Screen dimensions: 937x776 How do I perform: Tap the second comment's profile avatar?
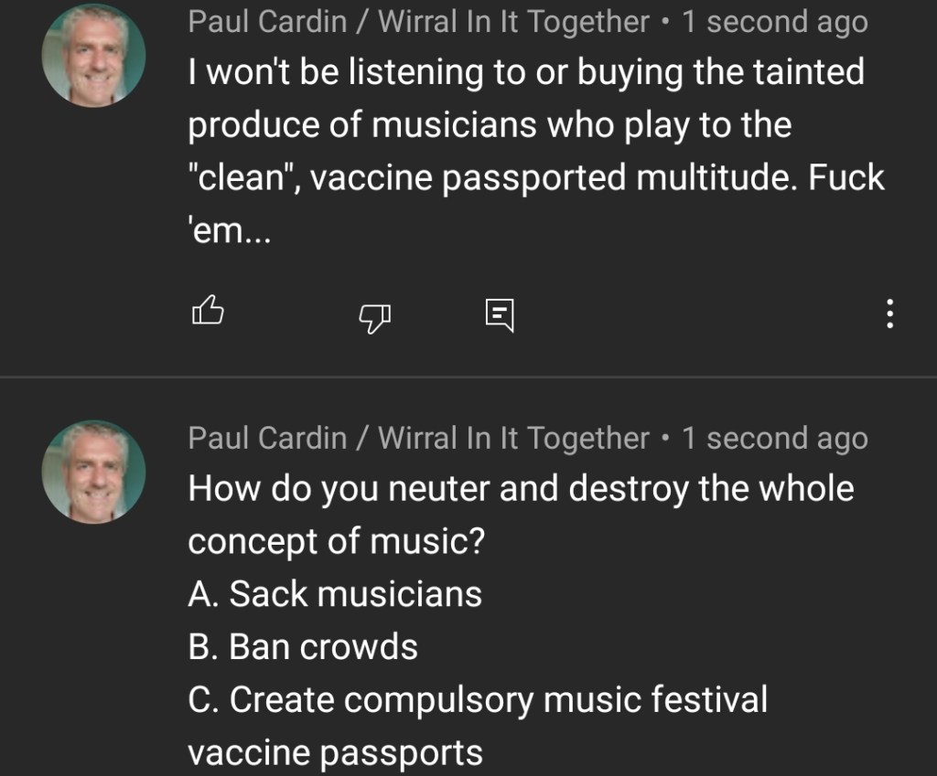click(x=93, y=472)
